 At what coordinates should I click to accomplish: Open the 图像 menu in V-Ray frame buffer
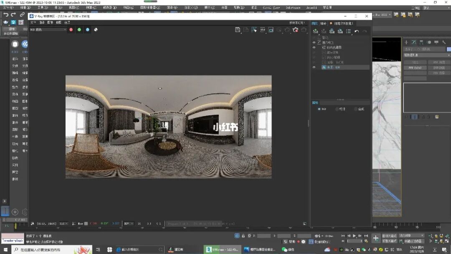pos(51,23)
